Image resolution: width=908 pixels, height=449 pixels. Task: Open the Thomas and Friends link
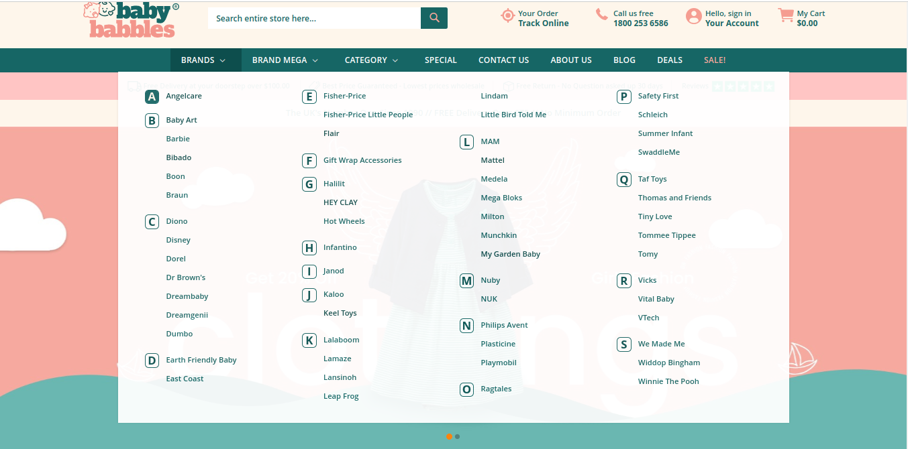pyautogui.click(x=674, y=198)
